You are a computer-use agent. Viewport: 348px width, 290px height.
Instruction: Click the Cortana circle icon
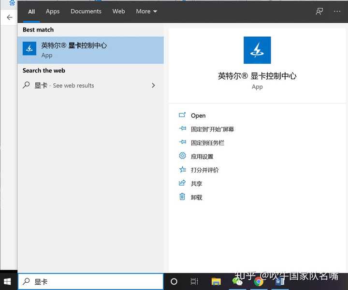tap(174, 282)
